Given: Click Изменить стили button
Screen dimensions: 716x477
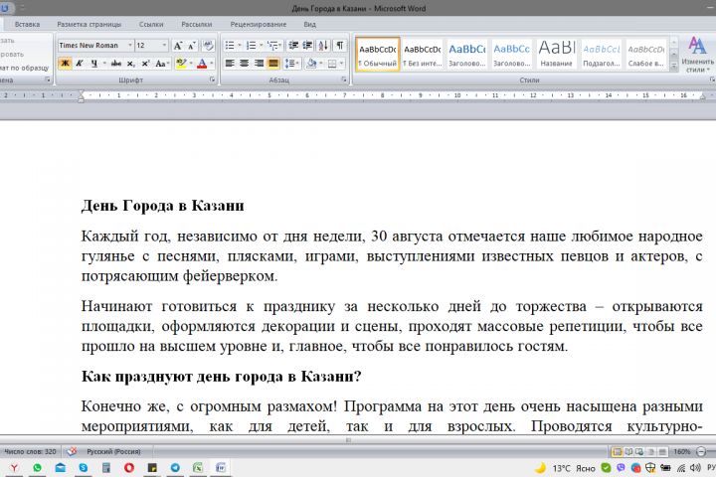Looking at the screenshot, I should (697, 55).
